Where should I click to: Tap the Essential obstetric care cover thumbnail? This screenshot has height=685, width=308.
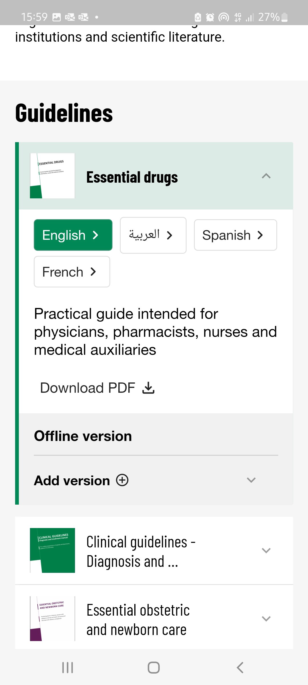pyautogui.click(x=52, y=618)
